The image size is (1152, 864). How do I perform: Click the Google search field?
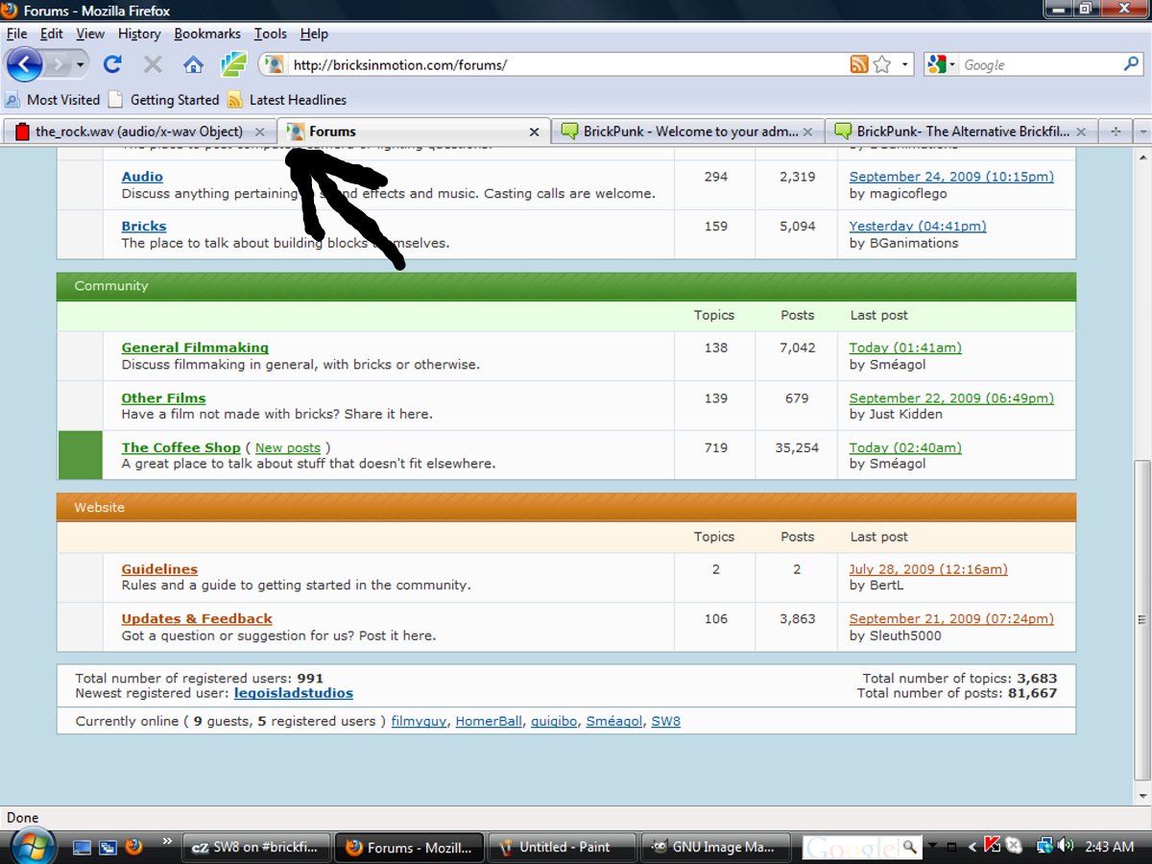pyautogui.click(x=1040, y=64)
